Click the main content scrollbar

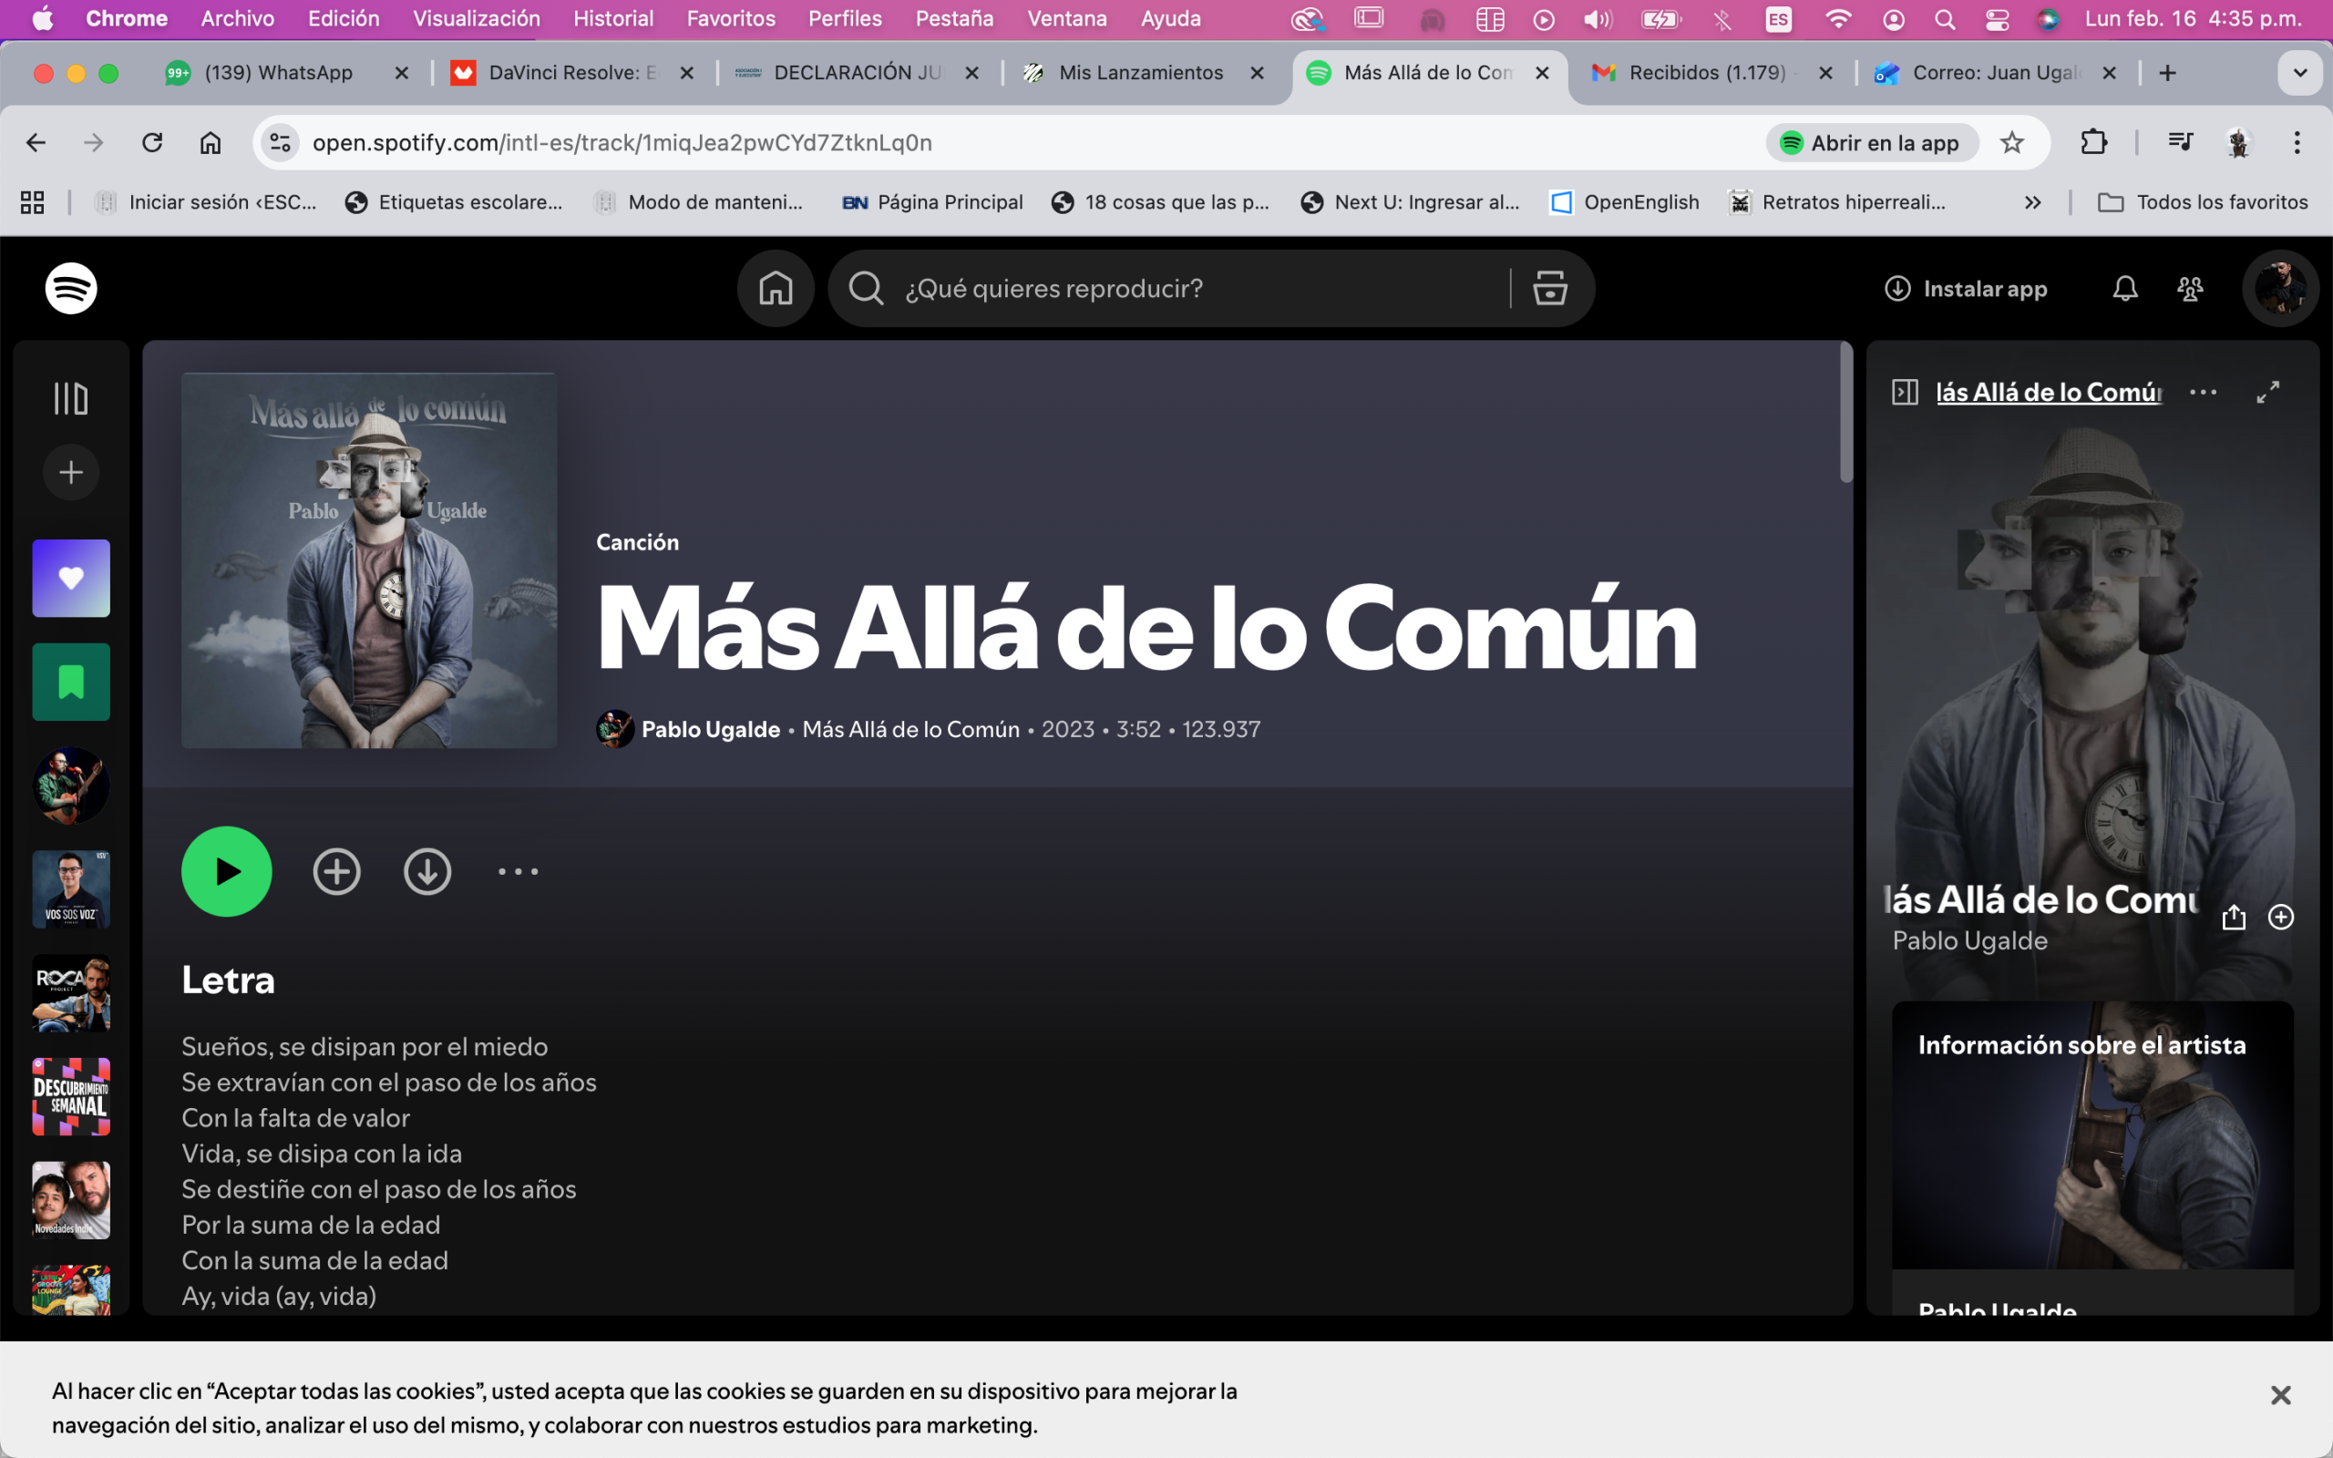tap(1845, 413)
